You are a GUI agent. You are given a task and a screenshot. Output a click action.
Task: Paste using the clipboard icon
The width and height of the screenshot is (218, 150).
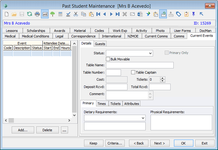(91, 14)
